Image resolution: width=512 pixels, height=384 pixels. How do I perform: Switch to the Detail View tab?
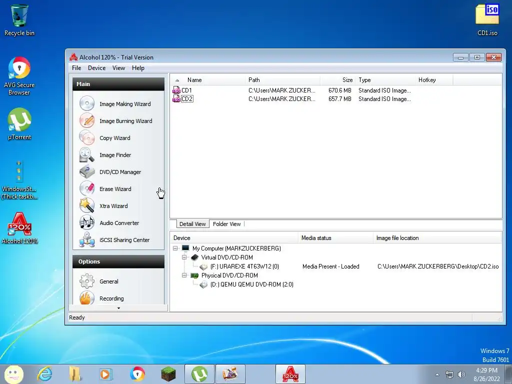192,224
